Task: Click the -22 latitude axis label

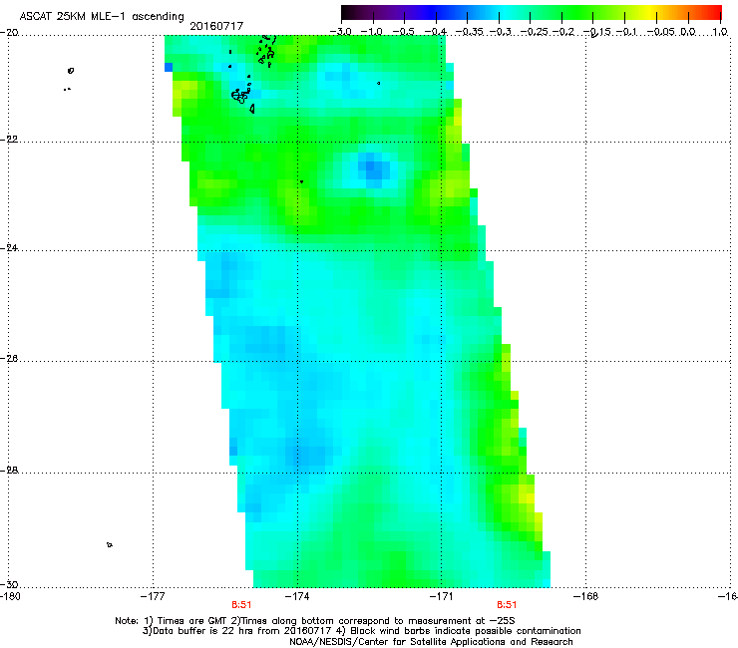Action: [9, 140]
